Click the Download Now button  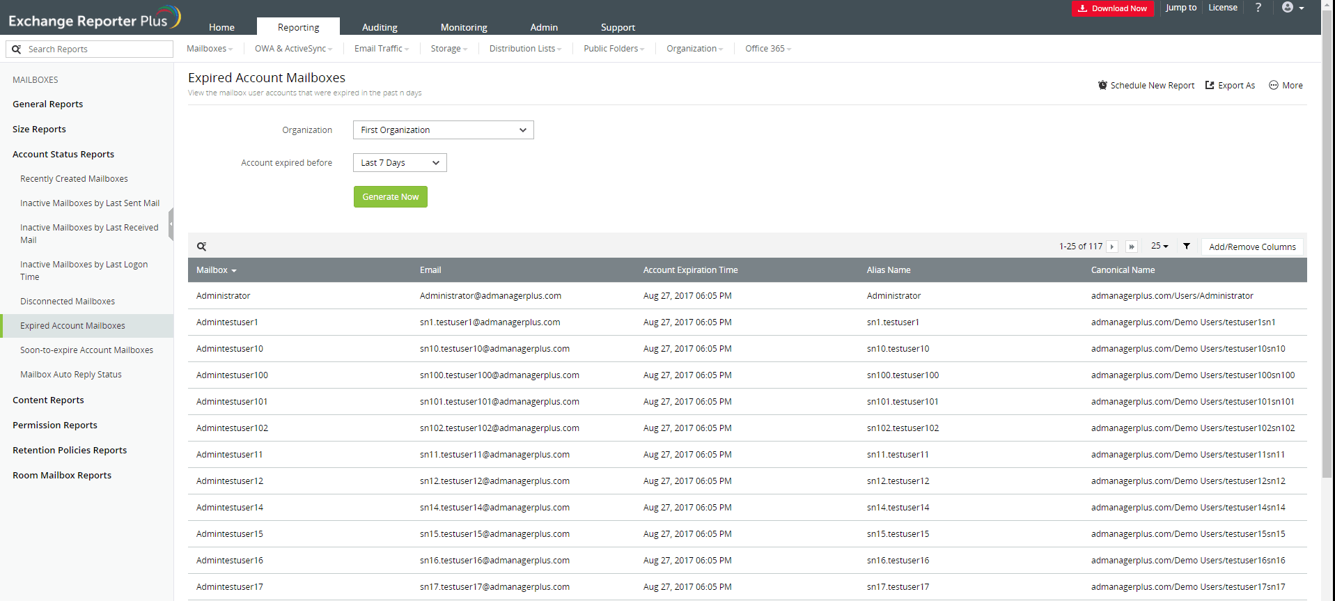(x=1113, y=8)
